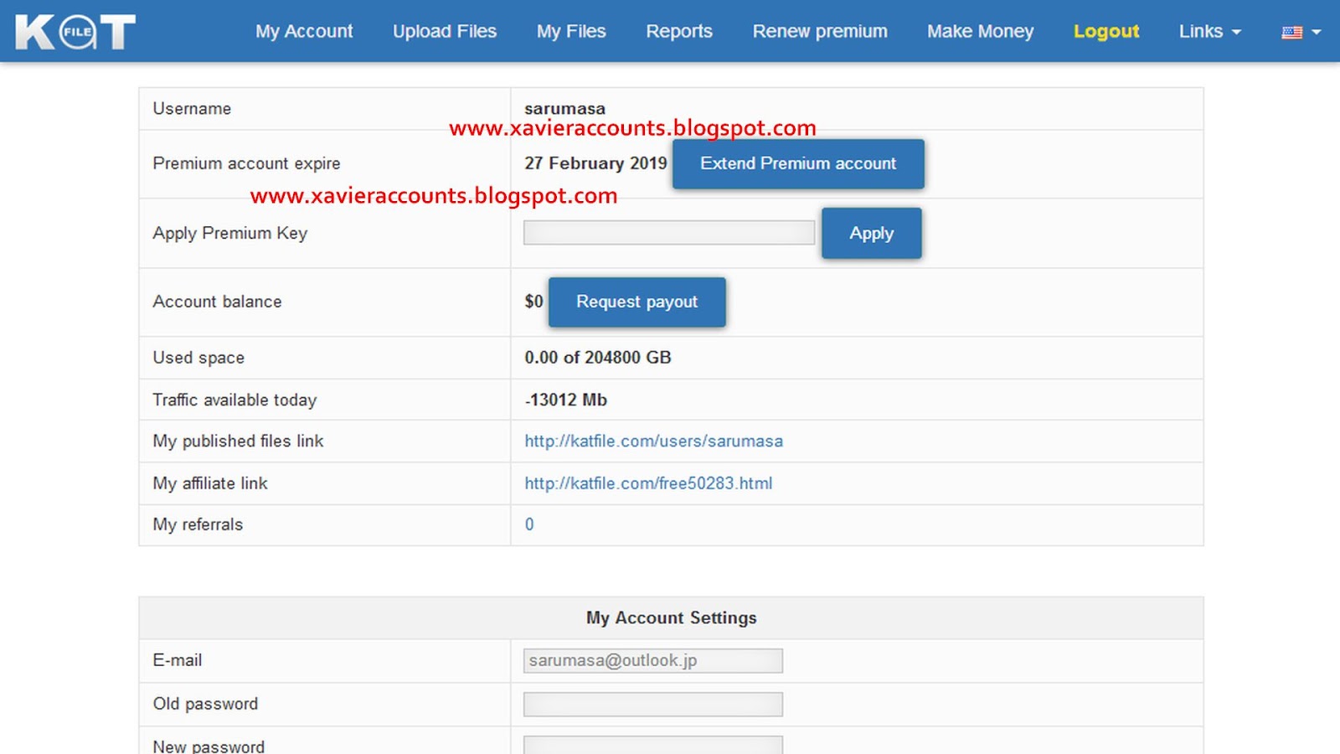Screen dimensions: 1340x754
Task: Focus the Apply Premium Key field
Action: coord(669,232)
